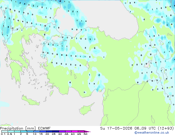Click the 35–40 mm violet legend swatch
The image size is (175, 135).
point(68,131)
